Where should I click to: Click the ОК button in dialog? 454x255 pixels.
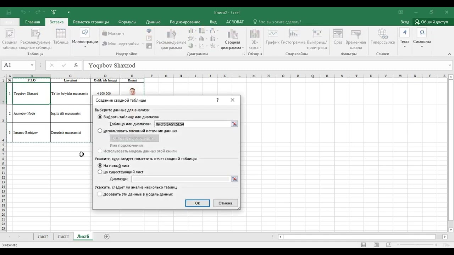click(198, 203)
